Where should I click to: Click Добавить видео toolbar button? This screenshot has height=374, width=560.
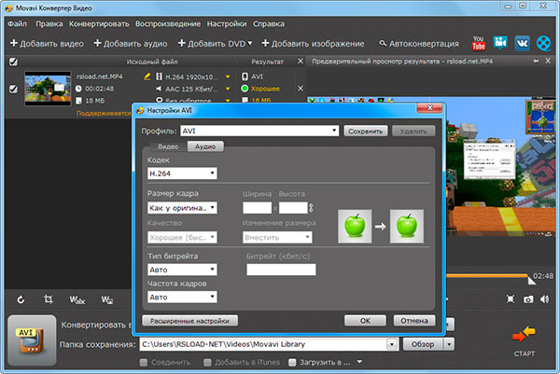47,44
